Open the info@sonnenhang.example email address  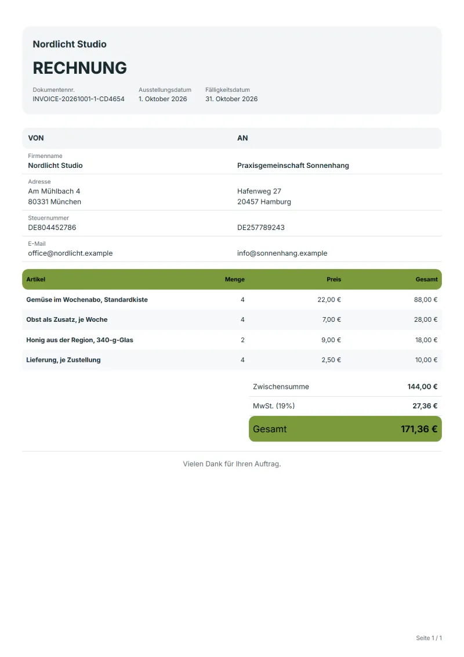[282, 253]
